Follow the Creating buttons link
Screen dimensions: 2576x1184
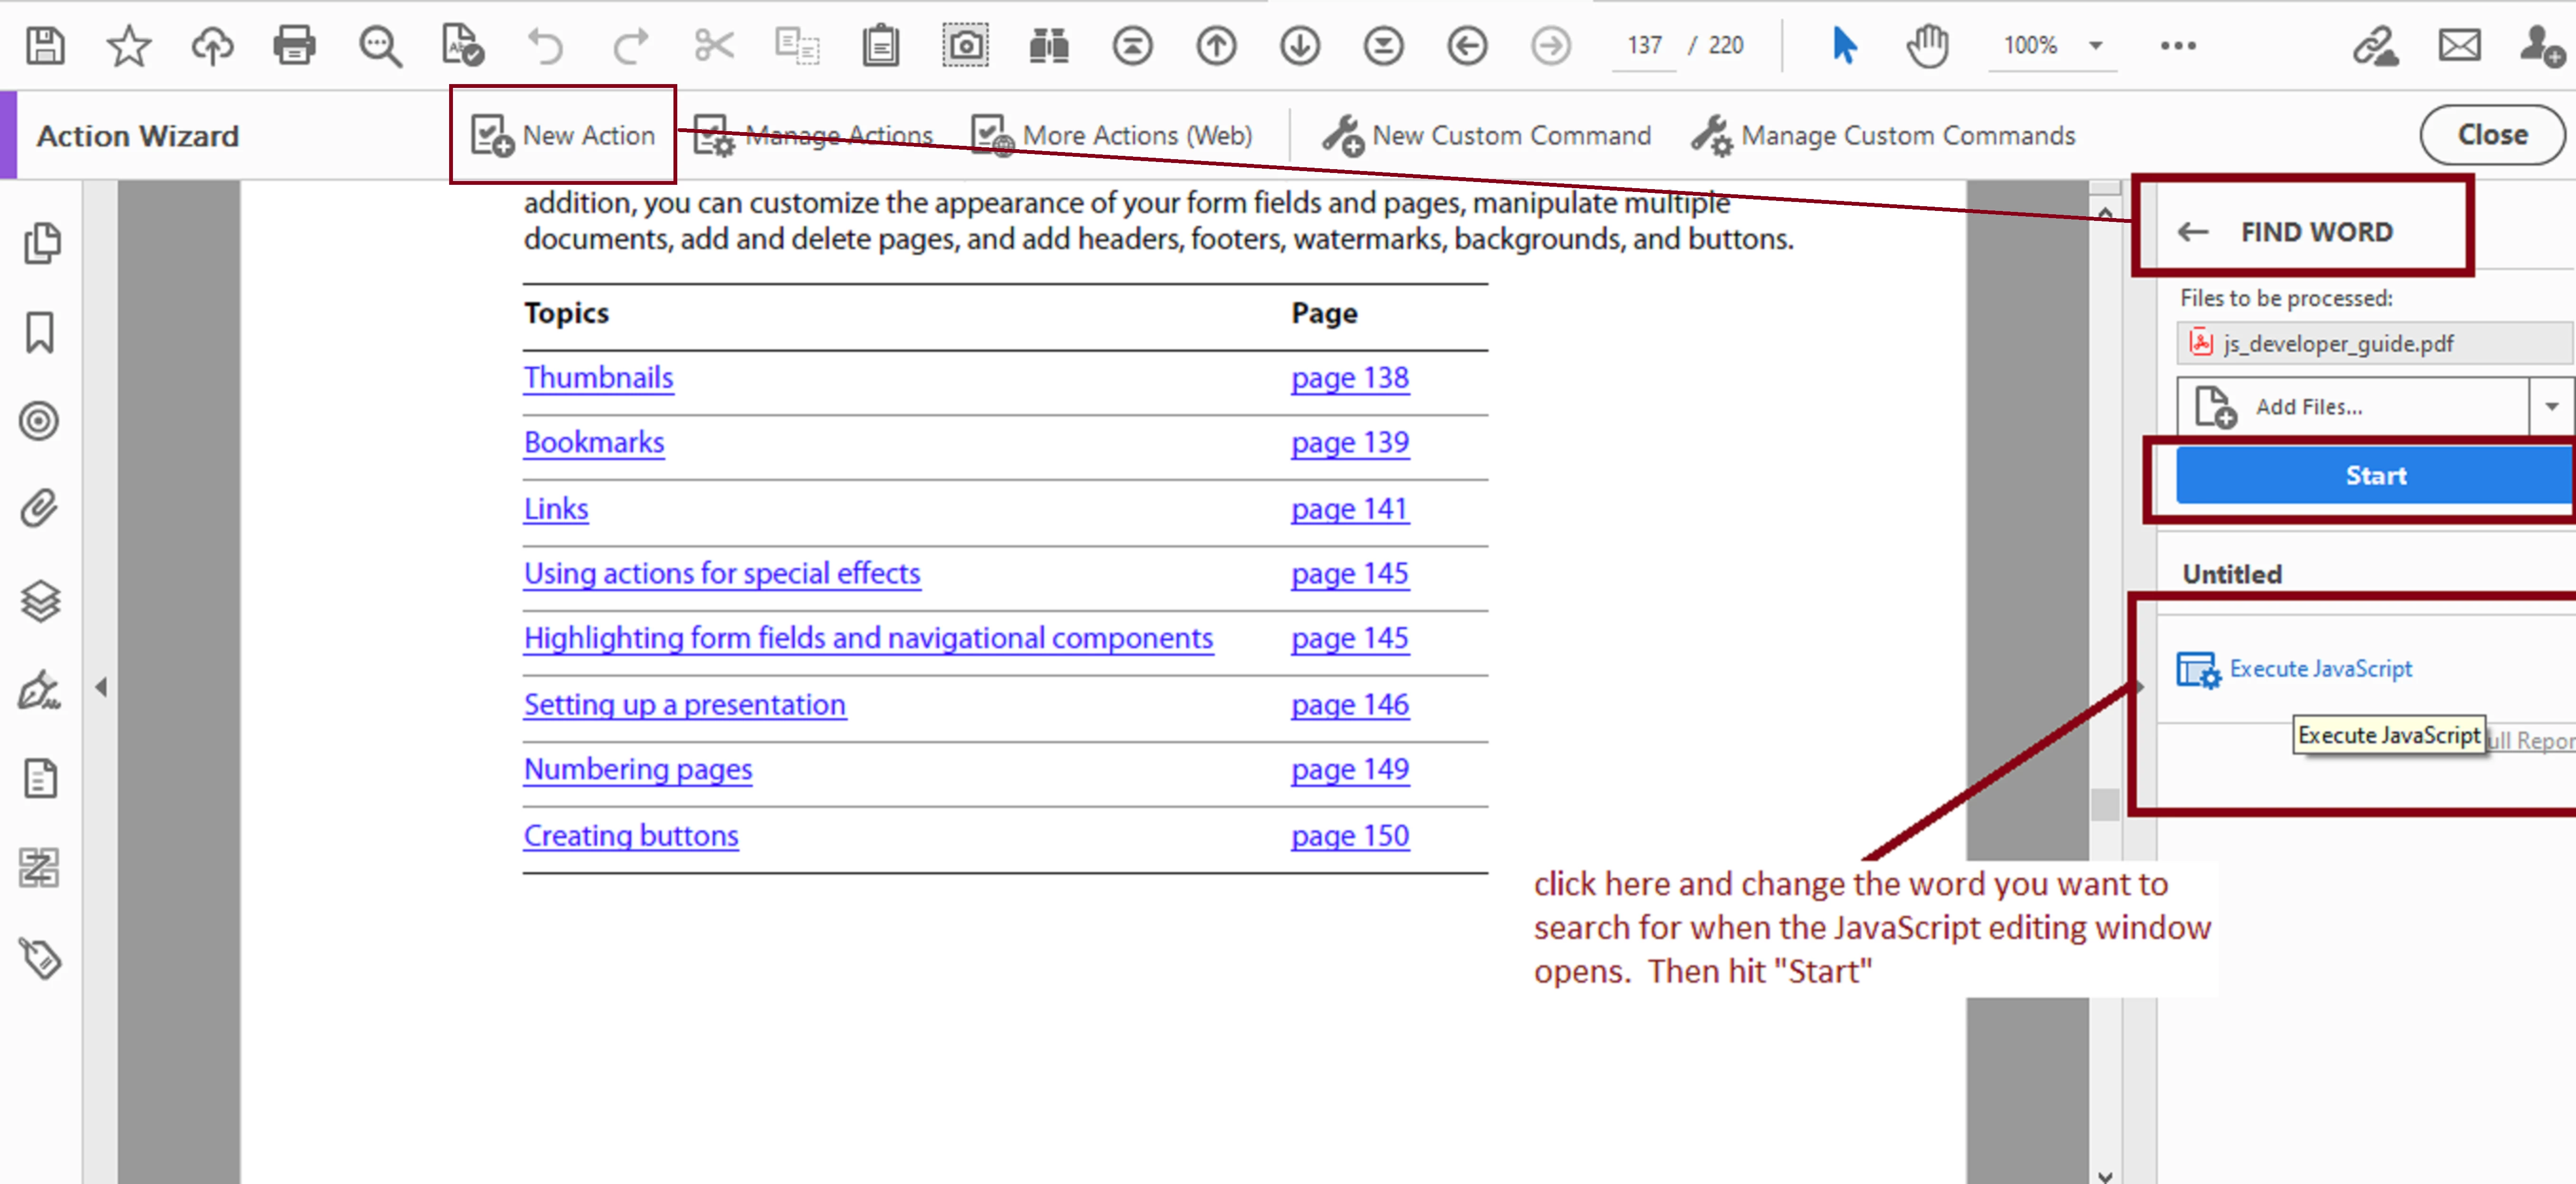pyautogui.click(x=630, y=835)
